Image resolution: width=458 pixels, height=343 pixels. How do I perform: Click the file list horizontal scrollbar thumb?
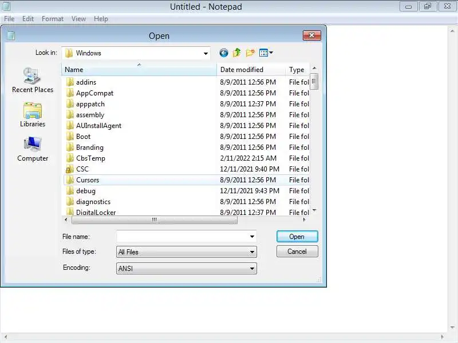[x=155, y=220]
